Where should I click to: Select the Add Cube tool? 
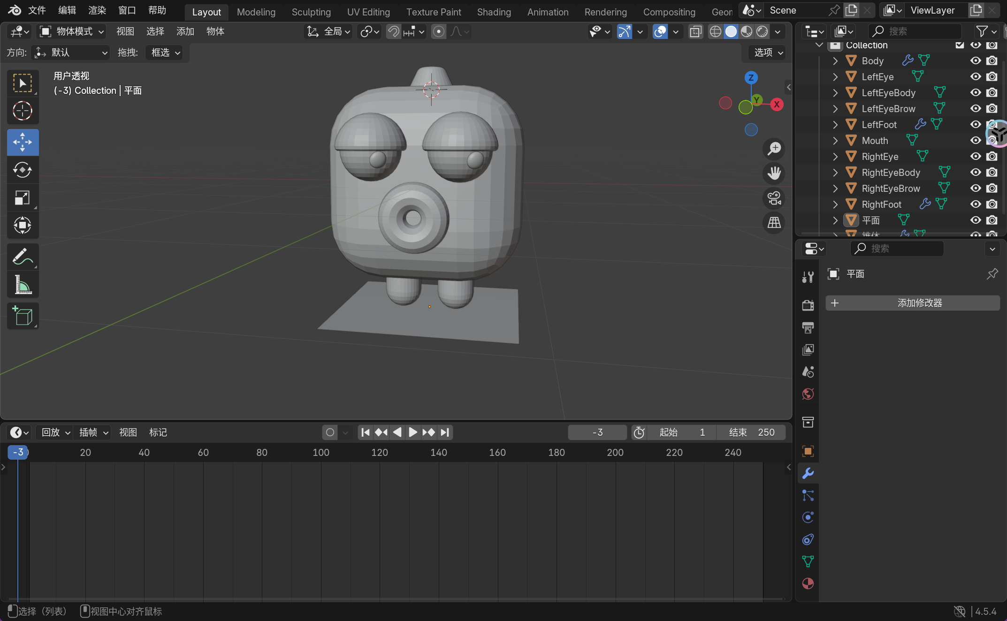22,316
